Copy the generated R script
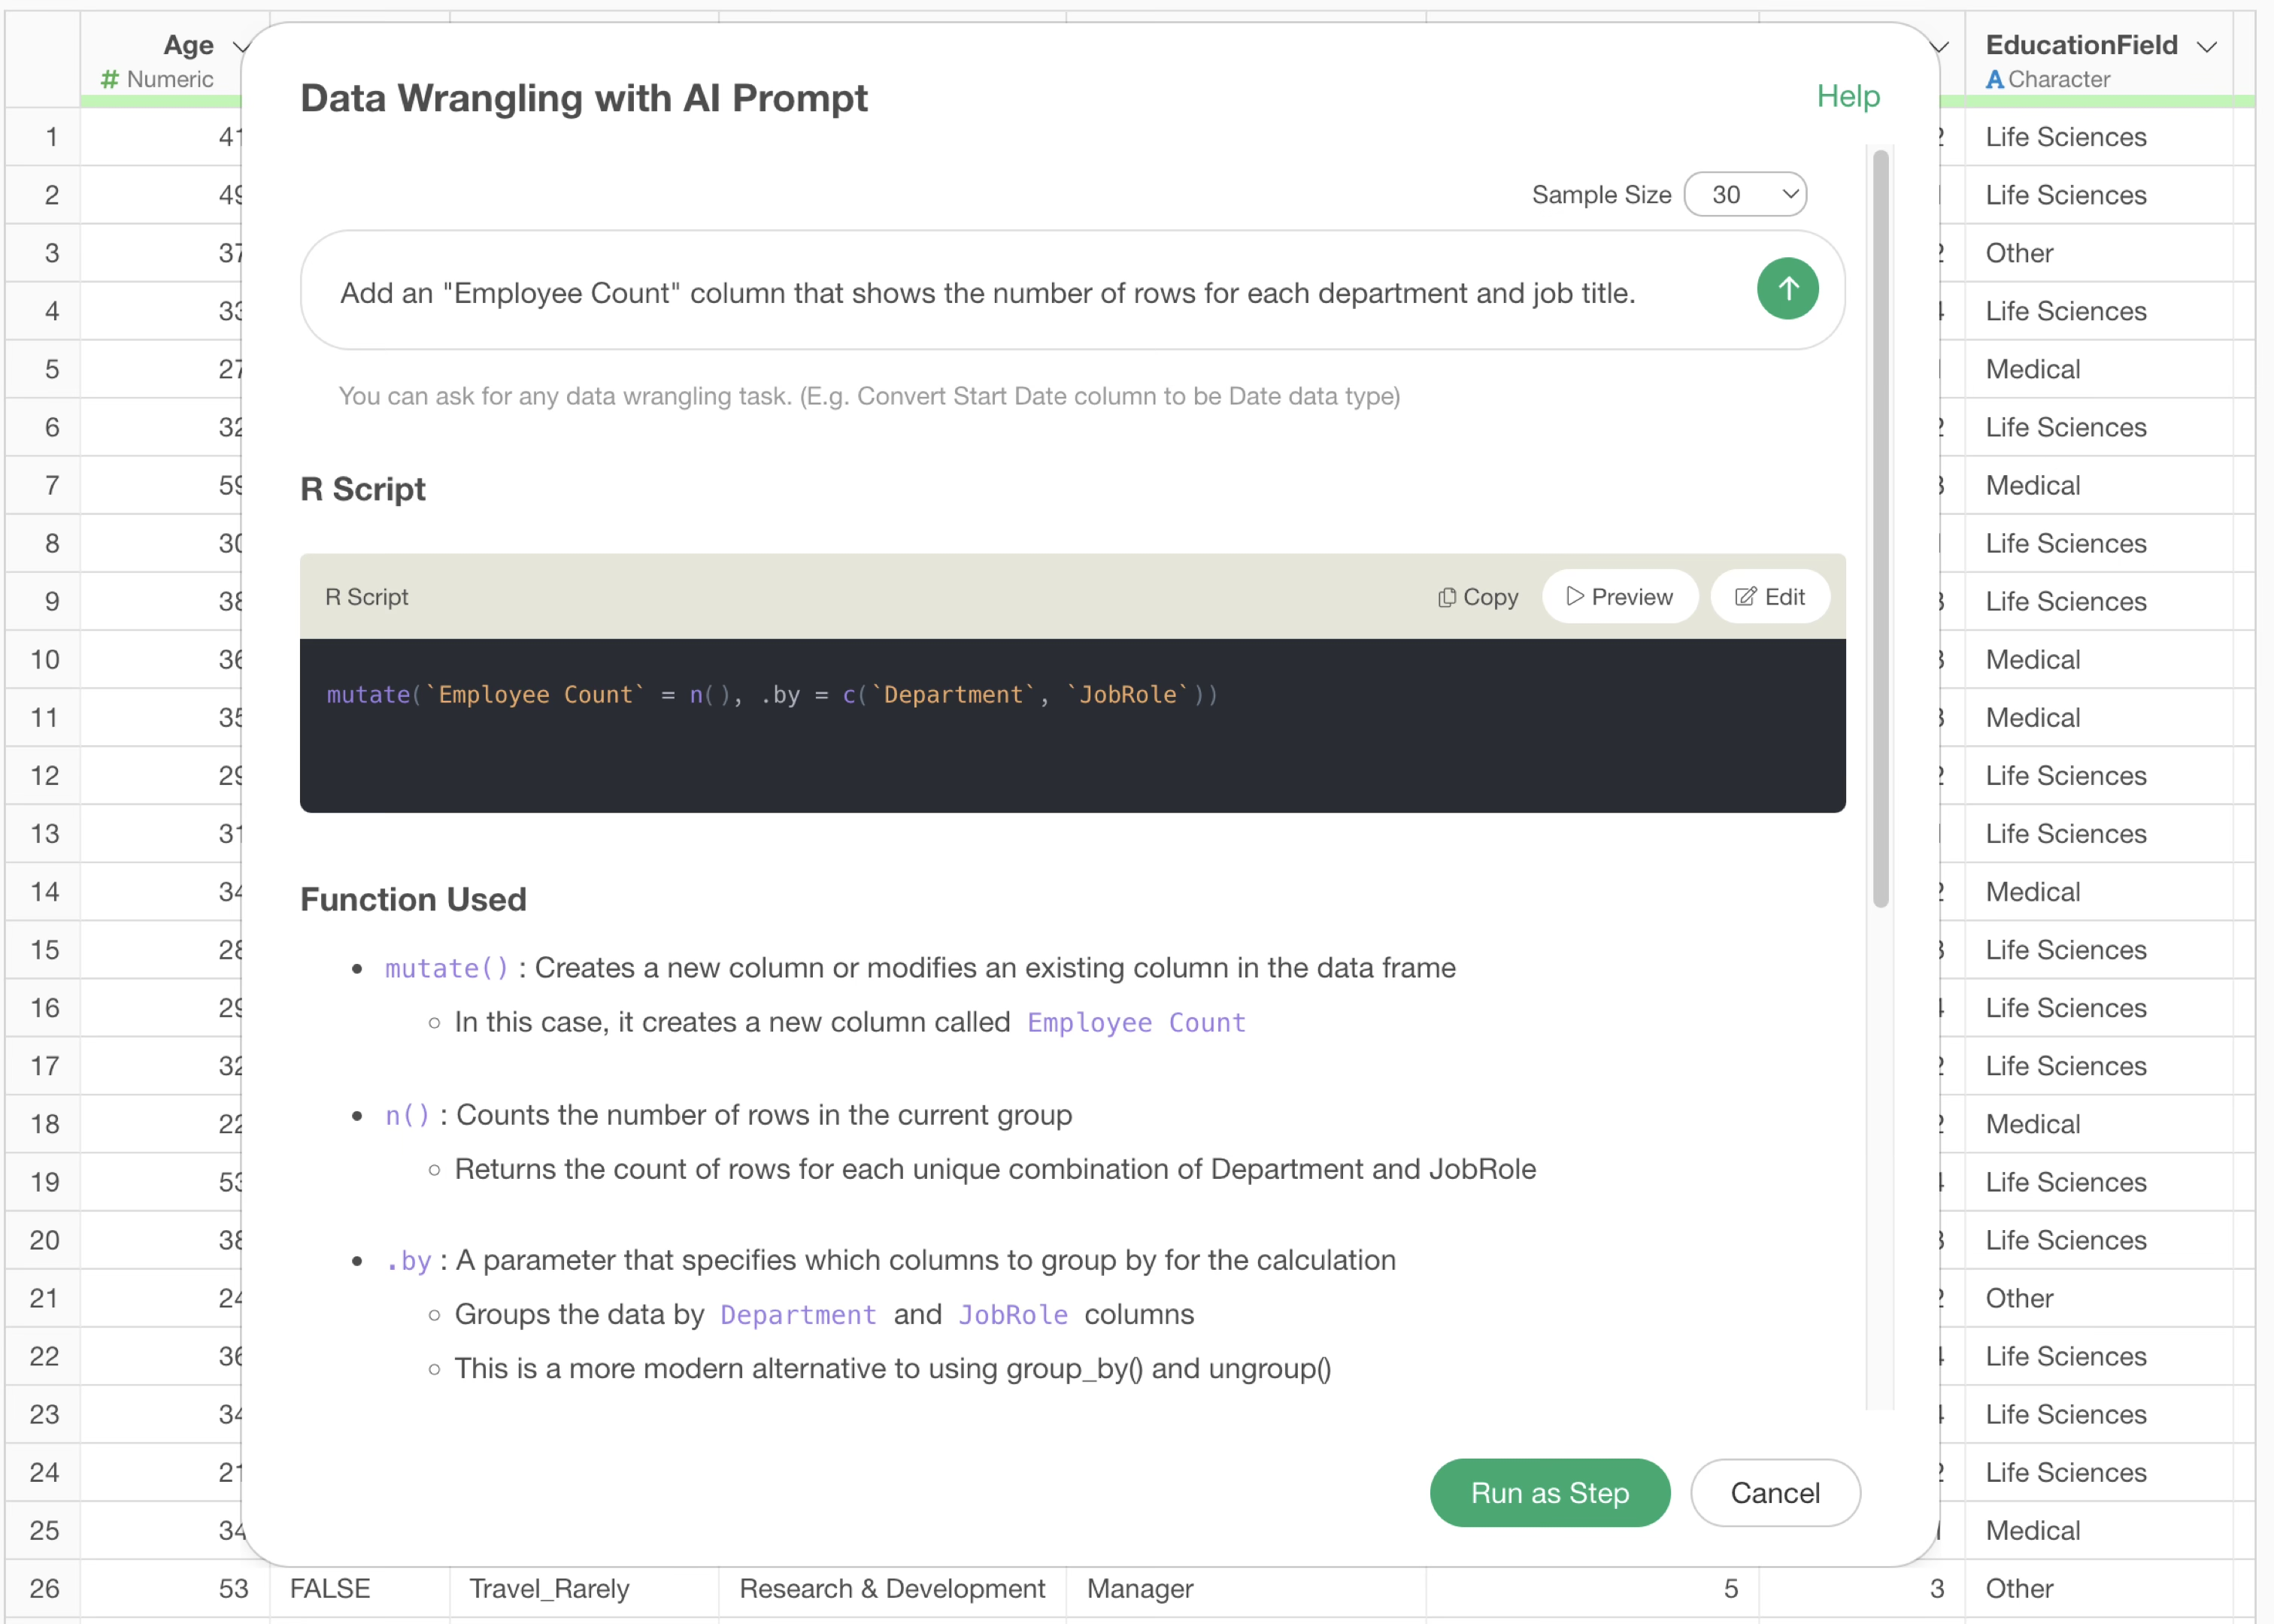This screenshot has height=1624, width=2274. (x=1478, y=597)
